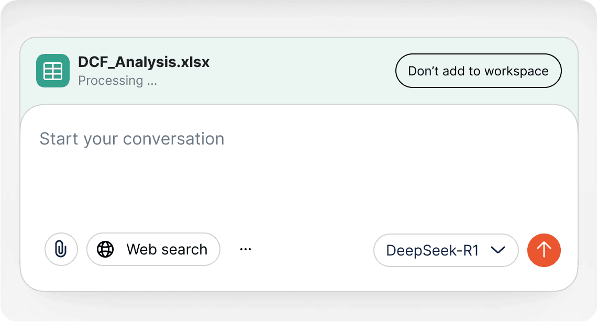The height and width of the screenshot is (322, 598).
Task: Click the DCF_Analysis.xlsx file name
Action: tap(143, 62)
